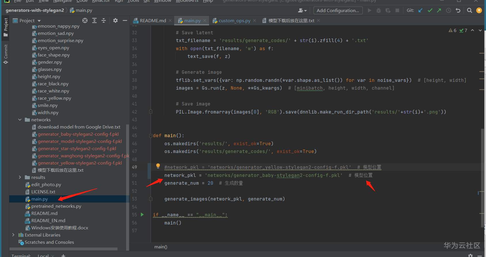Open Search Everywhere magnifier icon

(469, 10)
